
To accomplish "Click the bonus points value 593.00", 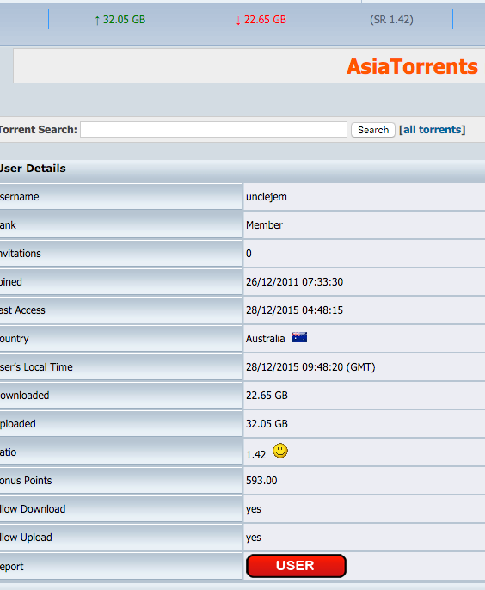I will click(261, 481).
